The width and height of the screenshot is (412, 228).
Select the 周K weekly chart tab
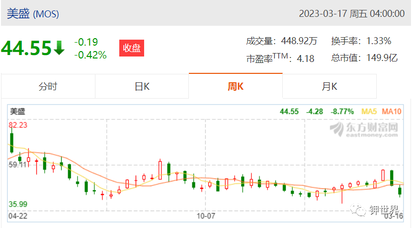pos(236,86)
